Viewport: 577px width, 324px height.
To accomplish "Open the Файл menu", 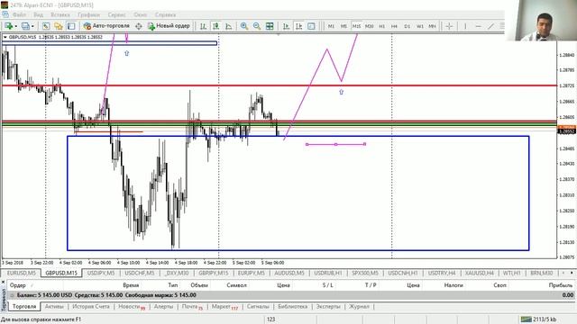I will point(19,14).
